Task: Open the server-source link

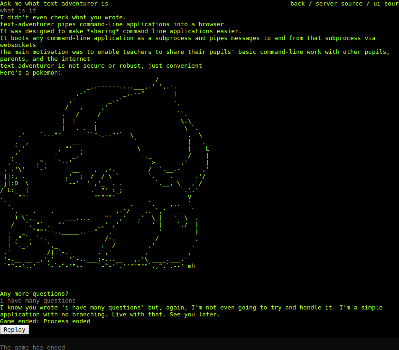Action: [339, 4]
